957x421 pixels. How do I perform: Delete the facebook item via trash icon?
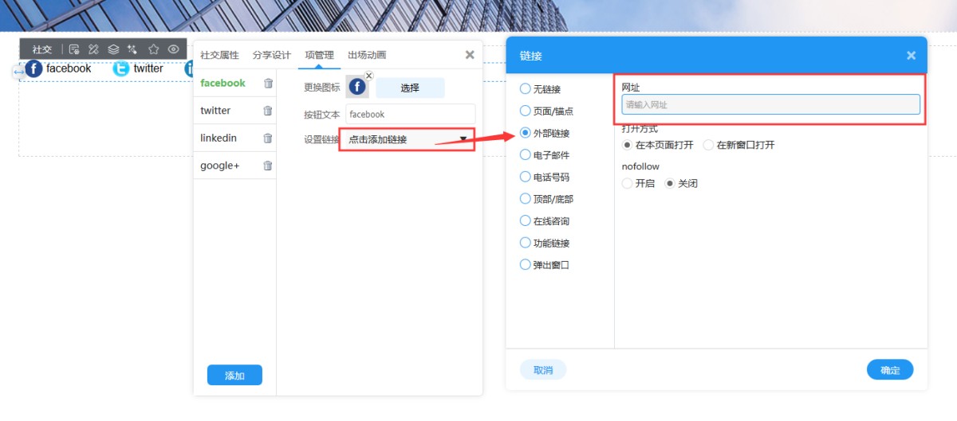click(x=268, y=83)
